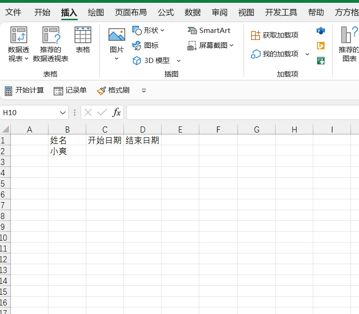Viewport: 359px width, 314px height.
Task: Switch to the Home (开始) tab
Action: [42, 12]
